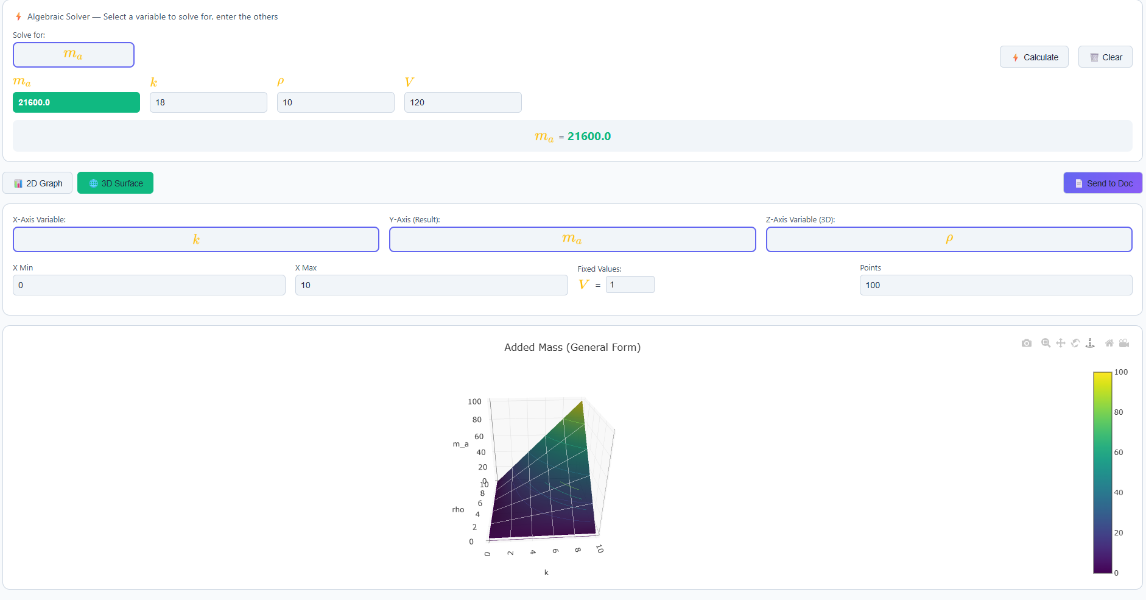The height and width of the screenshot is (600, 1146).
Task: Open the X-Axis Variable dropdown
Action: [x=196, y=239]
